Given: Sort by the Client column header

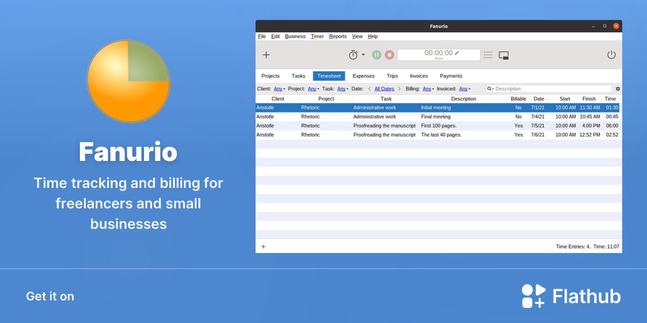Looking at the screenshot, I should pyautogui.click(x=278, y=99).
